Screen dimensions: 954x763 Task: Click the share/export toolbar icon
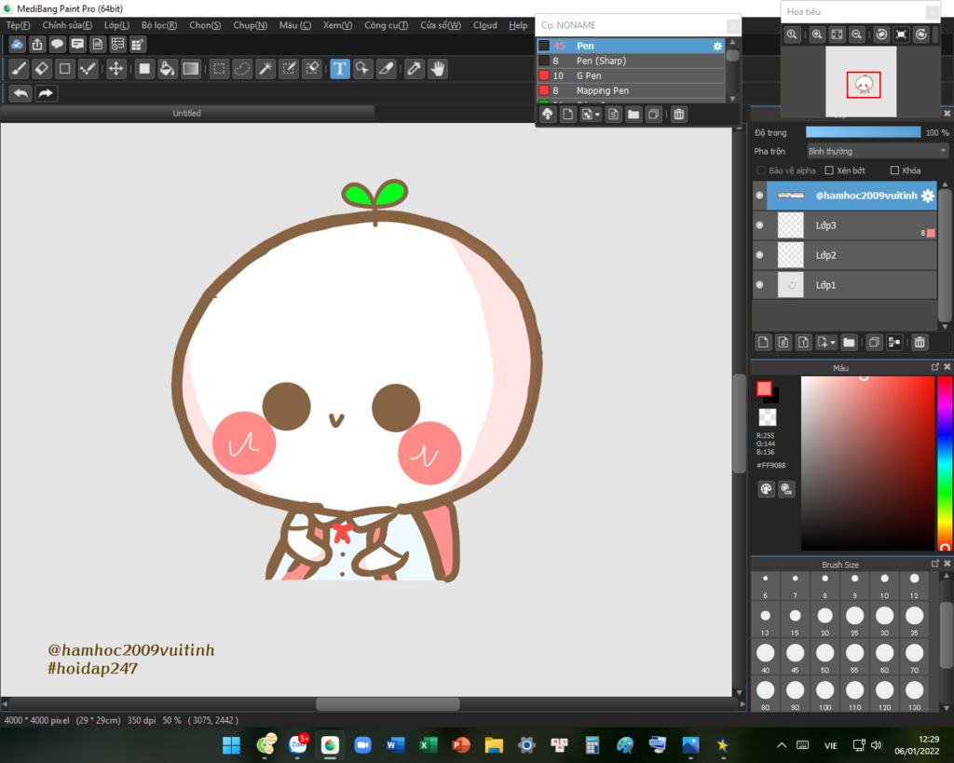click(37, 45)
